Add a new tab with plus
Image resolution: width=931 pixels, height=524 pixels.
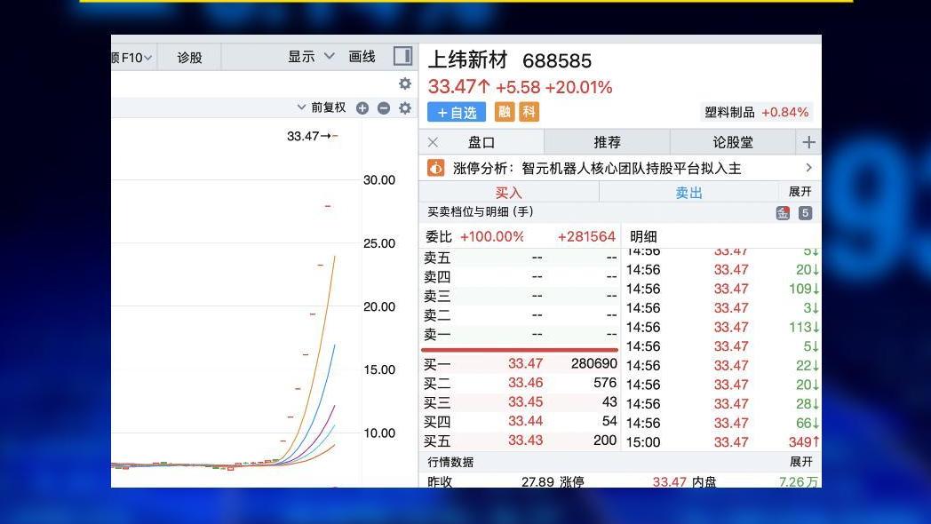tap(808, 142)
